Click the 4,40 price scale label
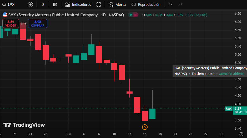This screenshot has width=247, height=138. (238, 88)
